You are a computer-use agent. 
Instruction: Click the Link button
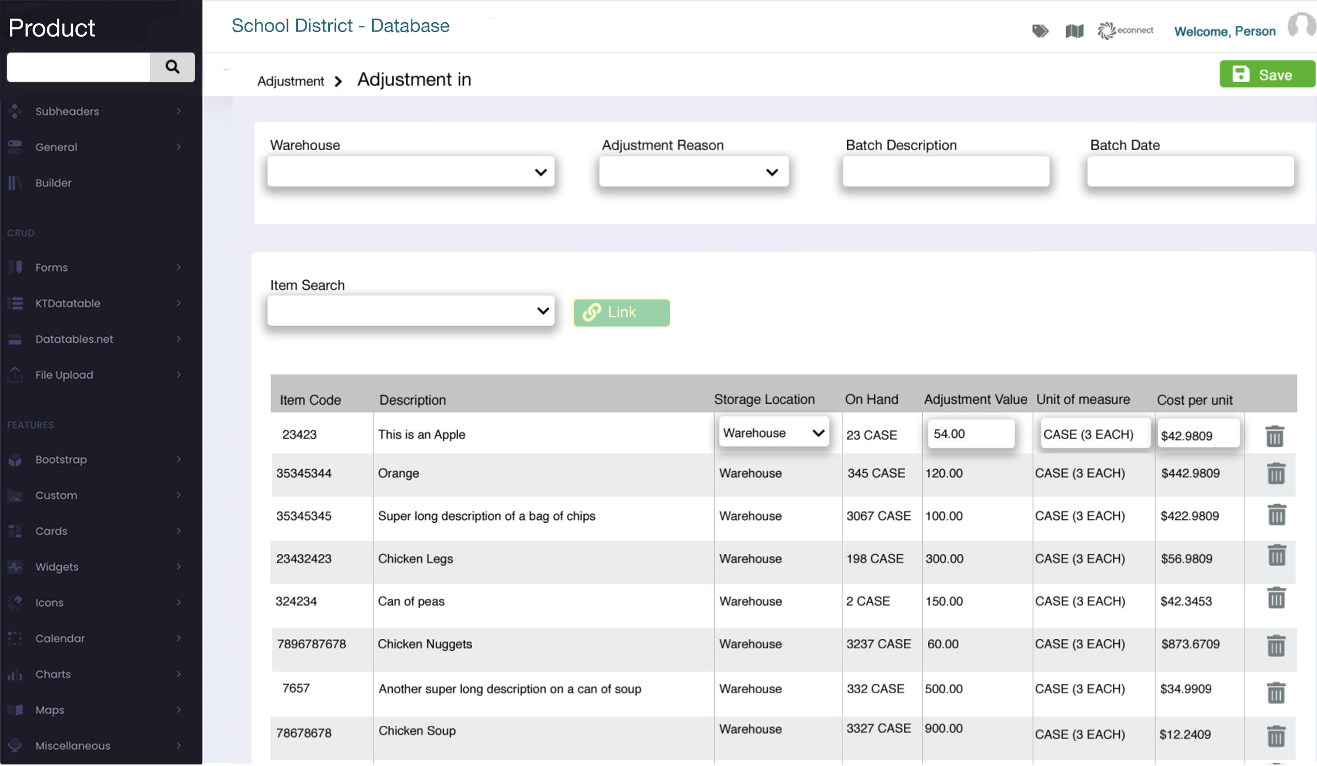(621, 313)
